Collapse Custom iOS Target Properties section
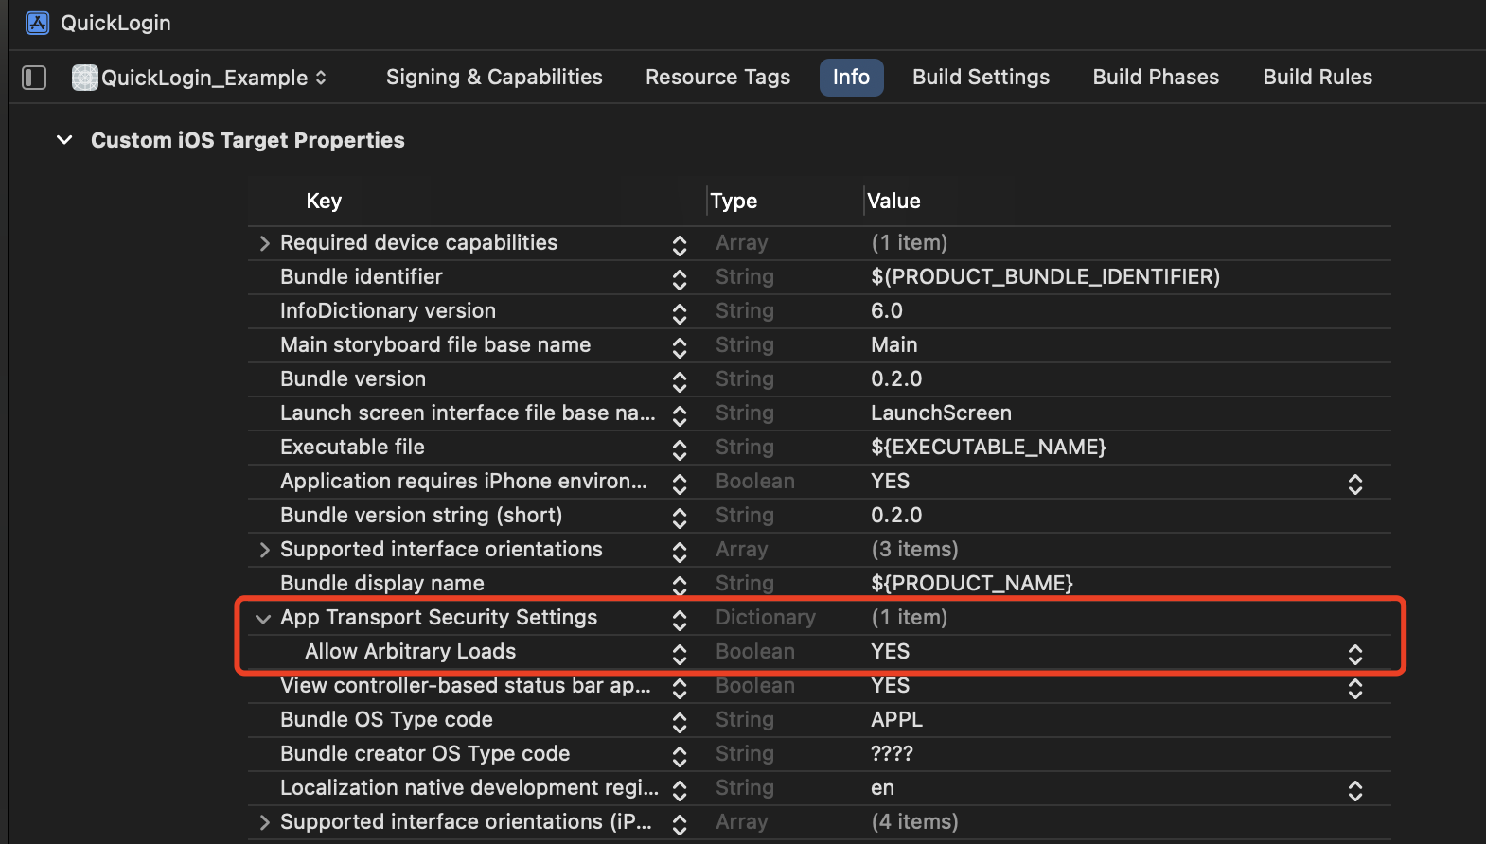 coord(64,140)
